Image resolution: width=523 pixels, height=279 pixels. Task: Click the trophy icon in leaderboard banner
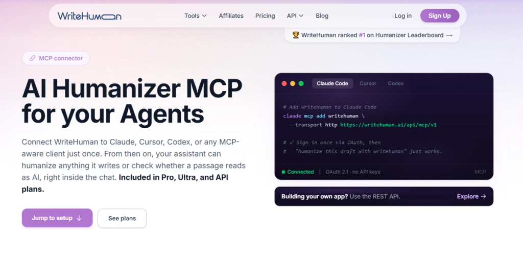(x=296, y=35)
